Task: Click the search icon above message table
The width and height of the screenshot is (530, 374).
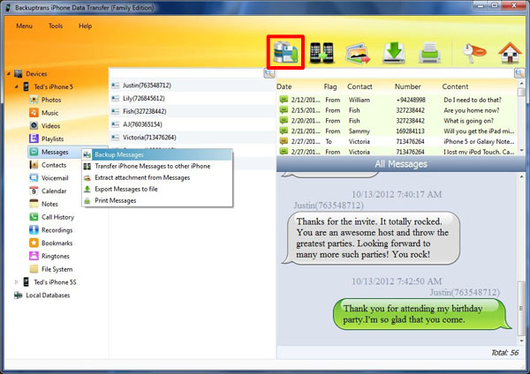Action: coord(519,73)
